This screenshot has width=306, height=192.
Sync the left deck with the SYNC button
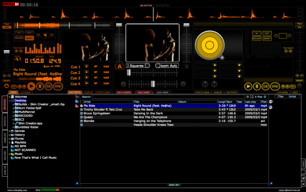point(58,86)
